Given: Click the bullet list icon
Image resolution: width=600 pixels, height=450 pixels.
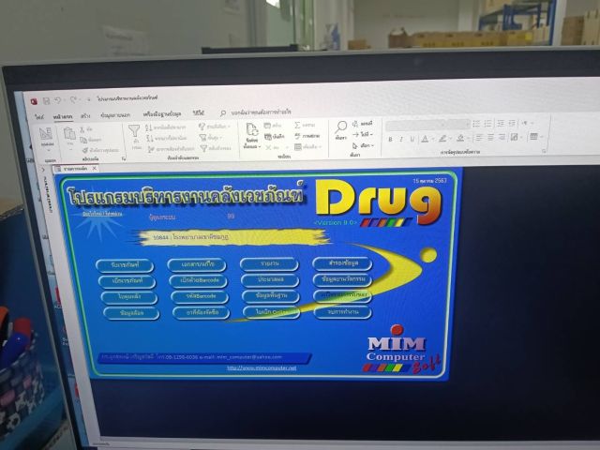Looking at the screenshot, I should click(476, 124).
